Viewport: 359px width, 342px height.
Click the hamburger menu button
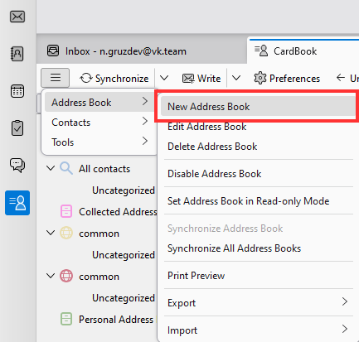(56, 78)
